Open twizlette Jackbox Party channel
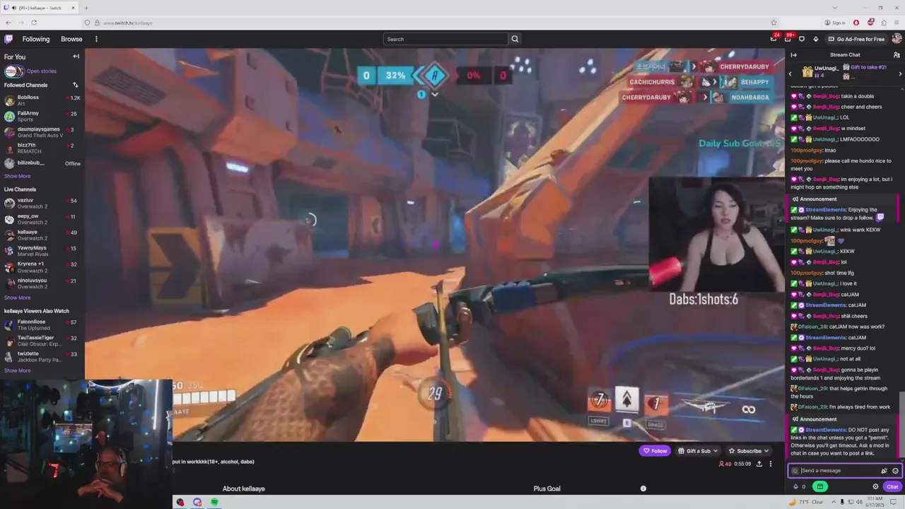905x509 pixels. [42, 356]
